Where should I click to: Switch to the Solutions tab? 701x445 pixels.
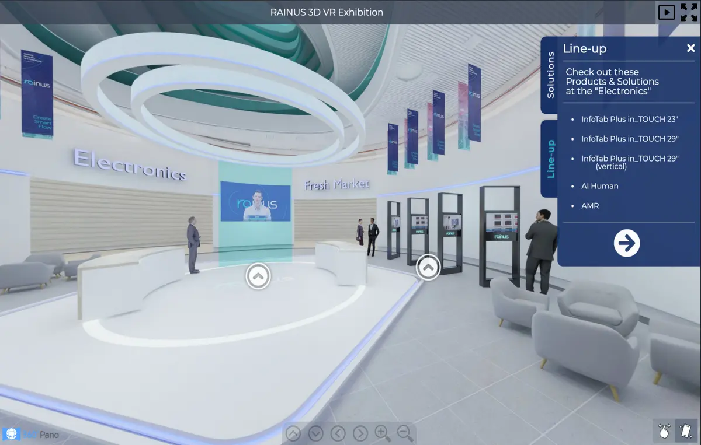550,75
